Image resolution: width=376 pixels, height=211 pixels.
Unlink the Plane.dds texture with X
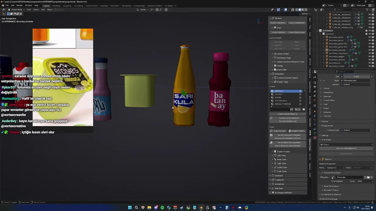click(x=372, y=177)
